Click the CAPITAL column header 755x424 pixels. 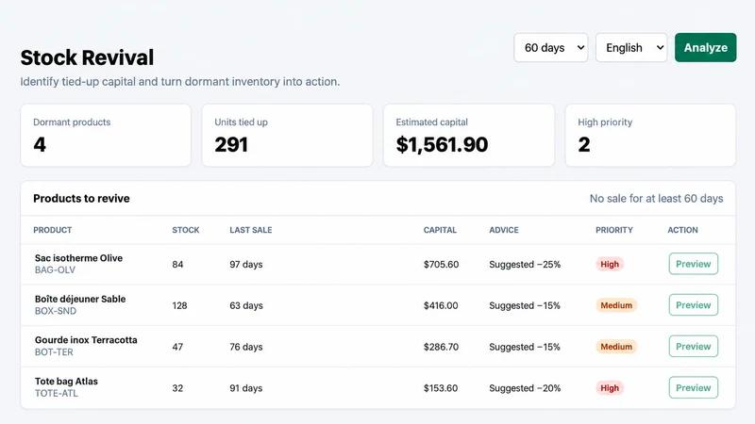tap(440, 230)
